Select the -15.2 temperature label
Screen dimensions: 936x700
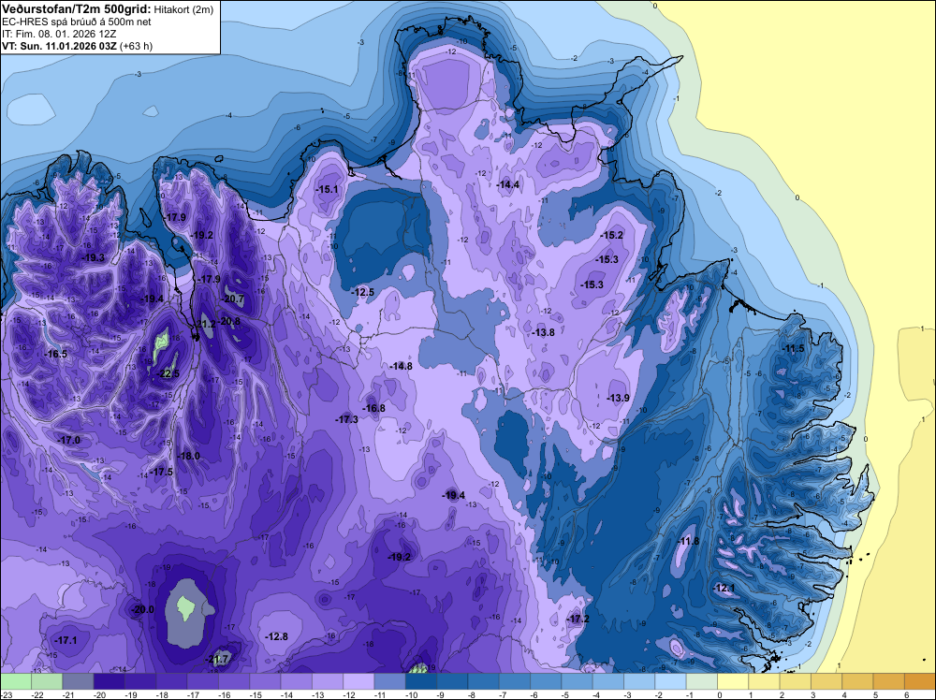(x=611, y=235)
